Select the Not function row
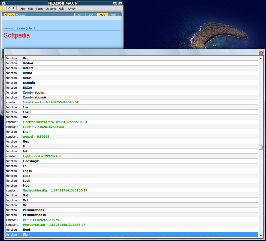 tap(132, 196)
